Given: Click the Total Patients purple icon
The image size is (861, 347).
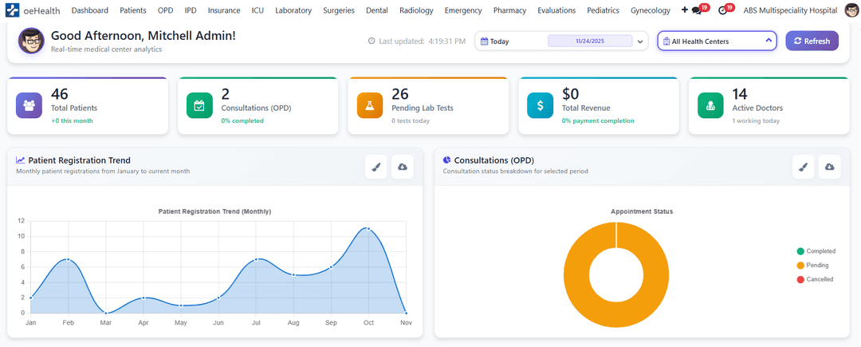Looking at the screenshot, I should point(29,105).
